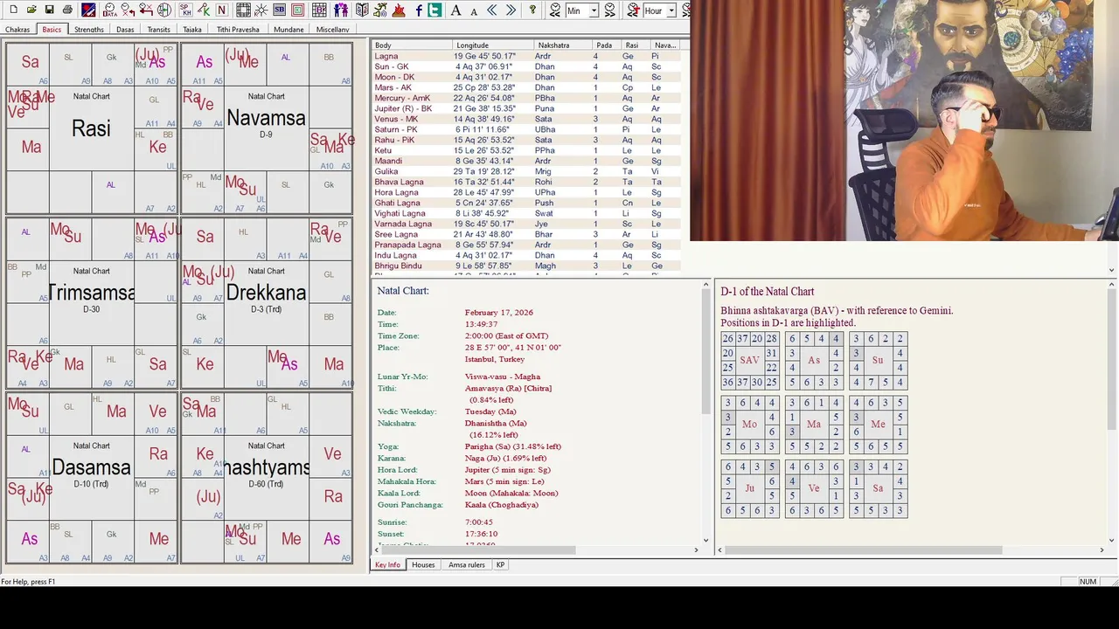Click the Rasi column header
This screenshot has height=629, width=1119.
(x=635, y=45)
